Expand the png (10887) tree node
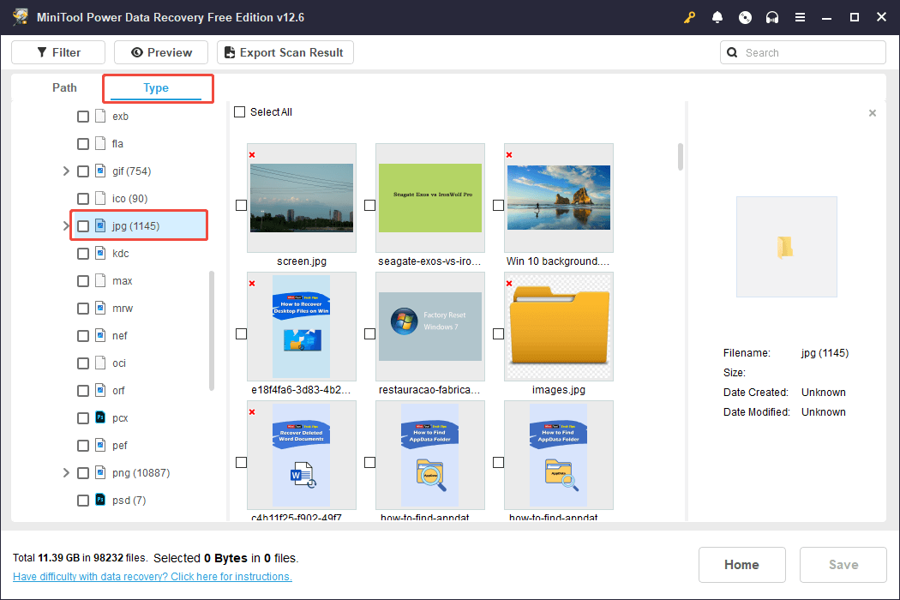The width and height of the screenshot is (900, 600). coord(66,472)
